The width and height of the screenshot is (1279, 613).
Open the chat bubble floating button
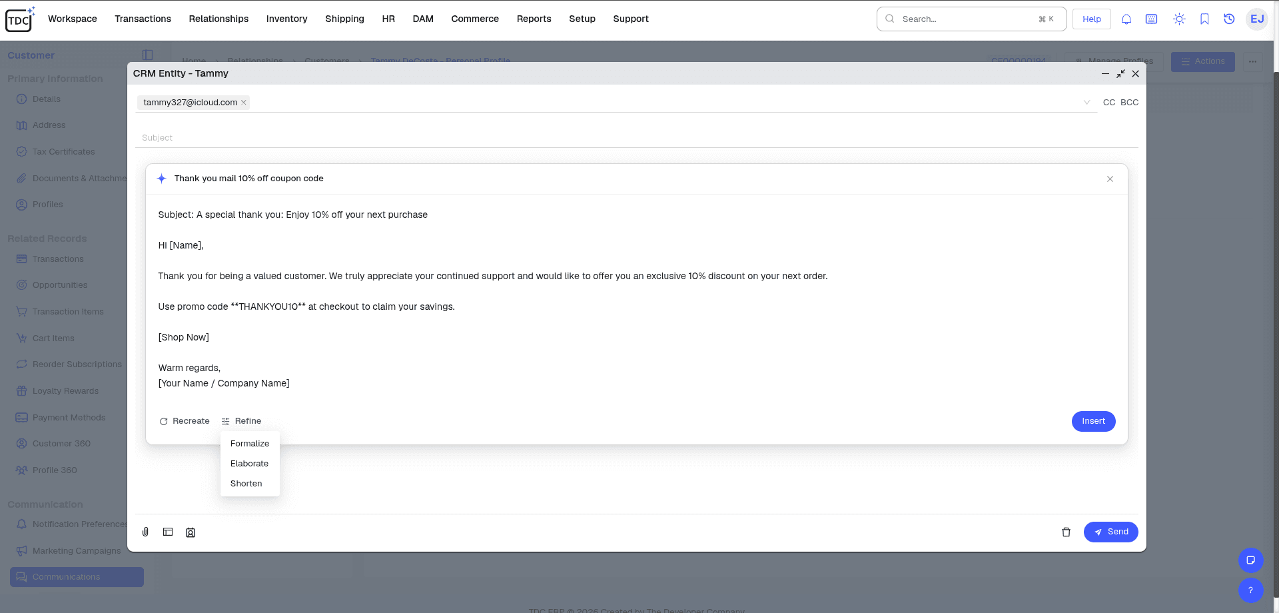[1250, 560]
